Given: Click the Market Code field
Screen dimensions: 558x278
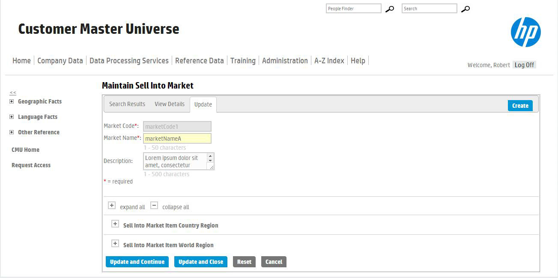Looking at the screenshot, I should click(x=177, y=126).
